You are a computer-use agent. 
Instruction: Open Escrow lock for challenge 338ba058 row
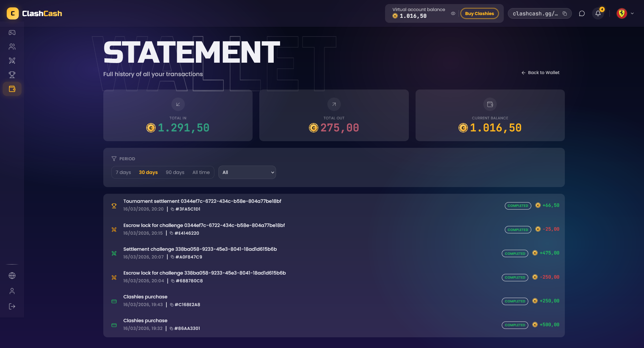334,277
